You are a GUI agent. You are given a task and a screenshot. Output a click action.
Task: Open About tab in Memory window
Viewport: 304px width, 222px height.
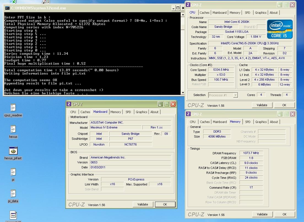(274, 122)
